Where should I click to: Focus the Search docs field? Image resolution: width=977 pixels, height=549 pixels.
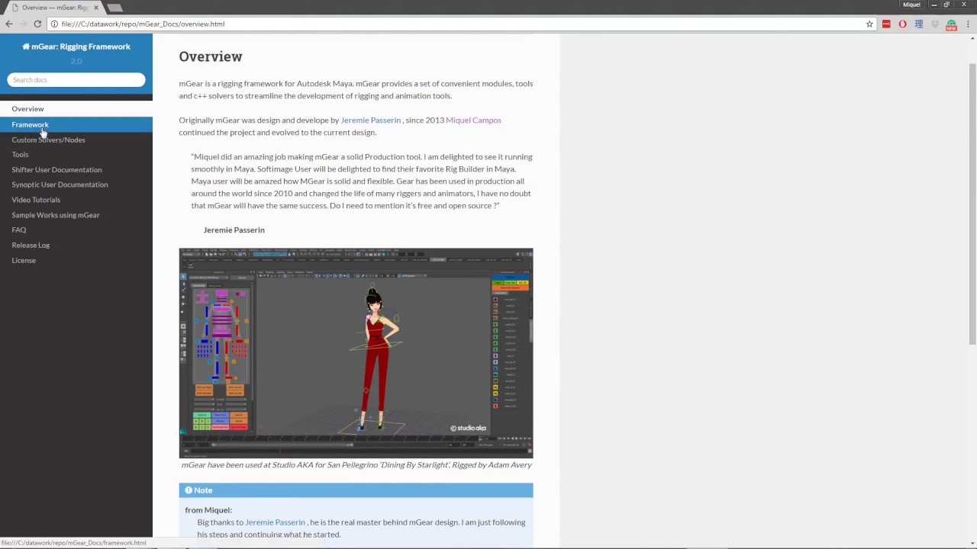click(x=76, y=79)
